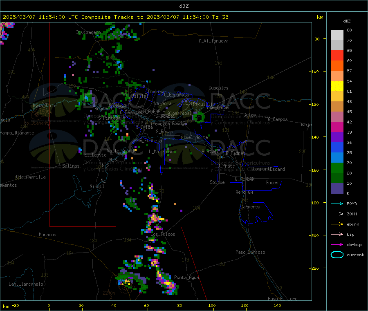Click the Nihuil place label

[x=97, y=186]
